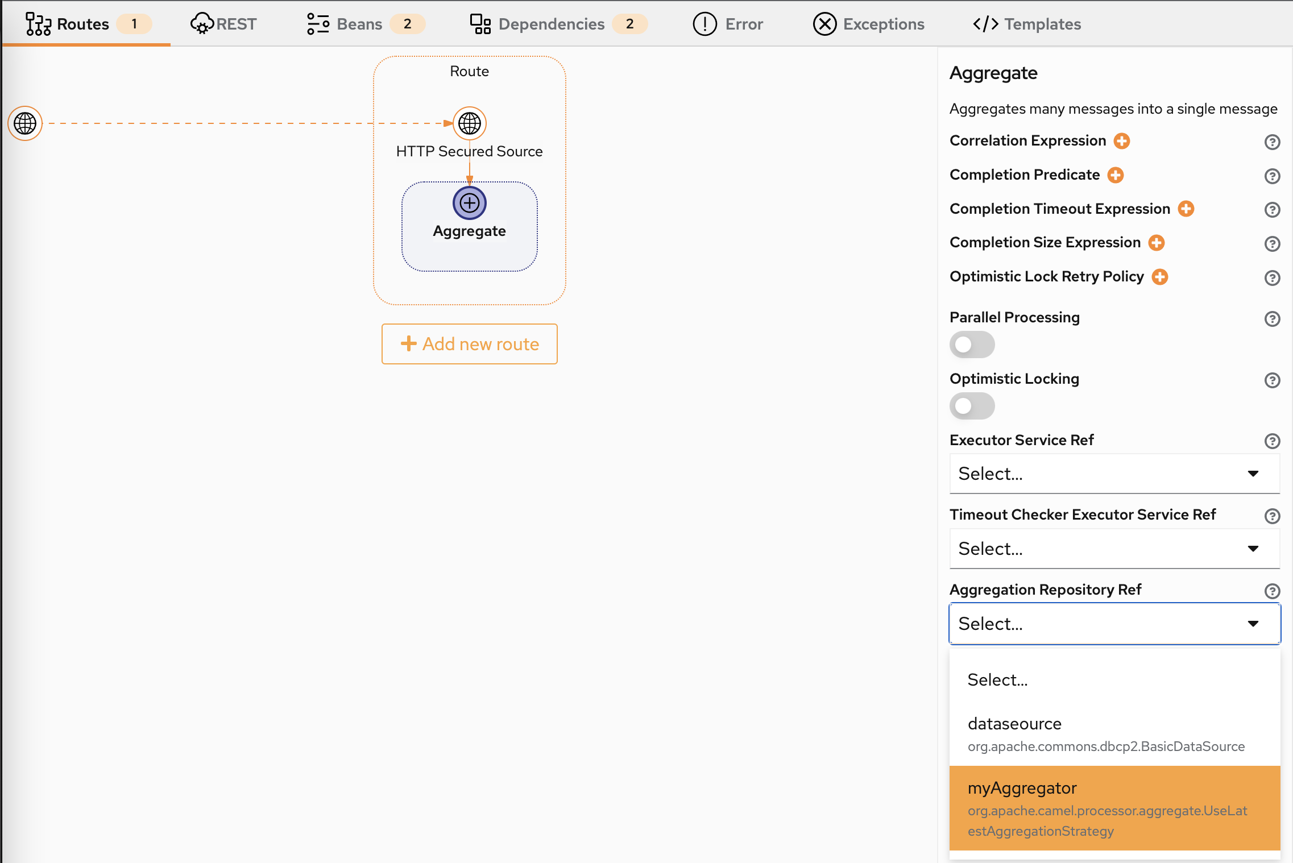Add an Optimistic Lock Retry Policy
The height and width of the screenshot is (863, 1293).
coord(1161,277)
